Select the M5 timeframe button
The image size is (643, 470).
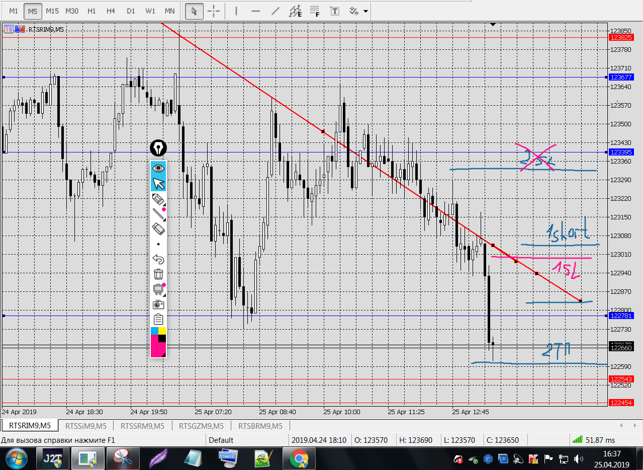[33, 11]
